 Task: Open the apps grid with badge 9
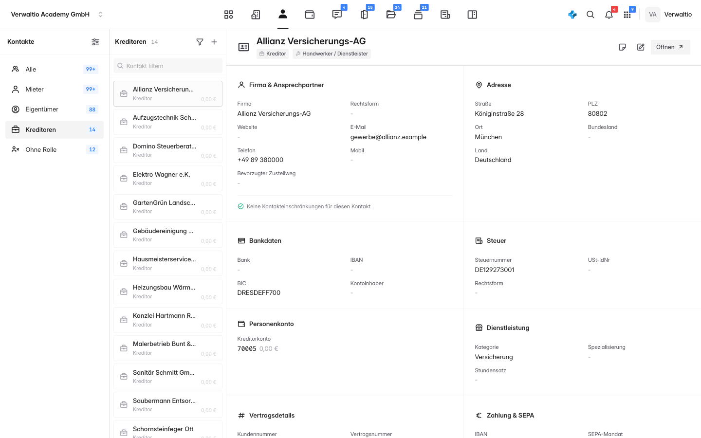click(x=627, y=15)
